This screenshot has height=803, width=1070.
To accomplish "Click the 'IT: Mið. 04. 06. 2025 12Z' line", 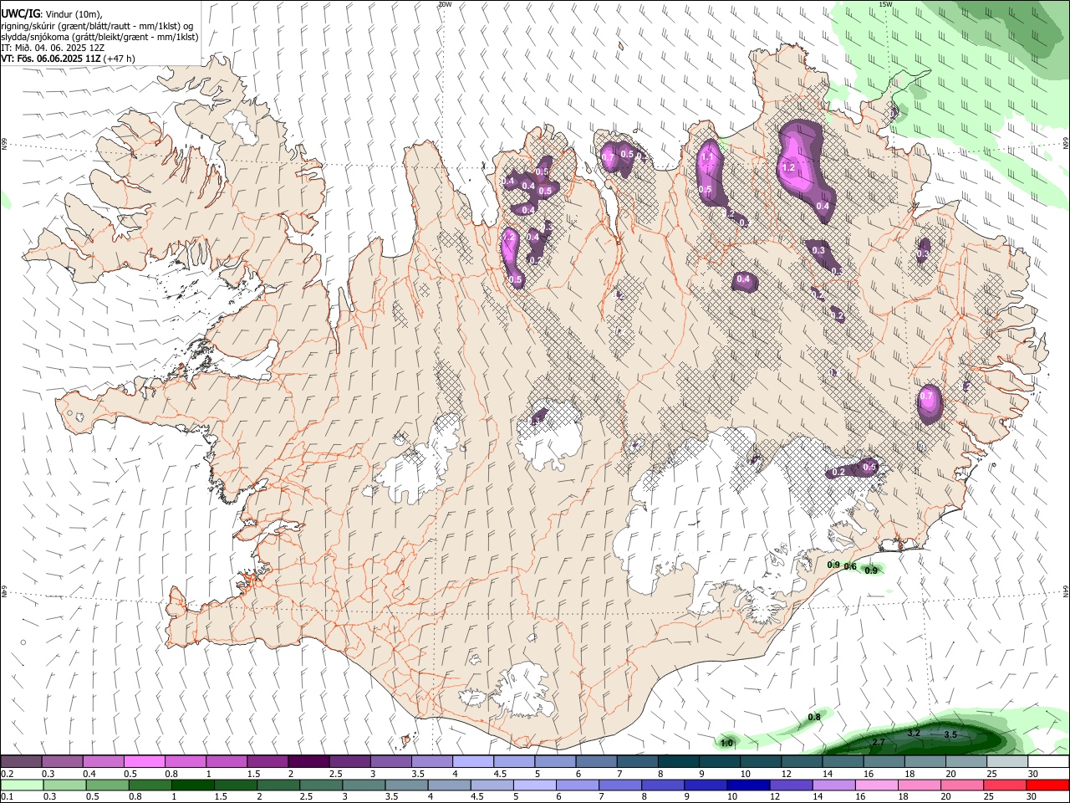I will (x=51, y=48).
